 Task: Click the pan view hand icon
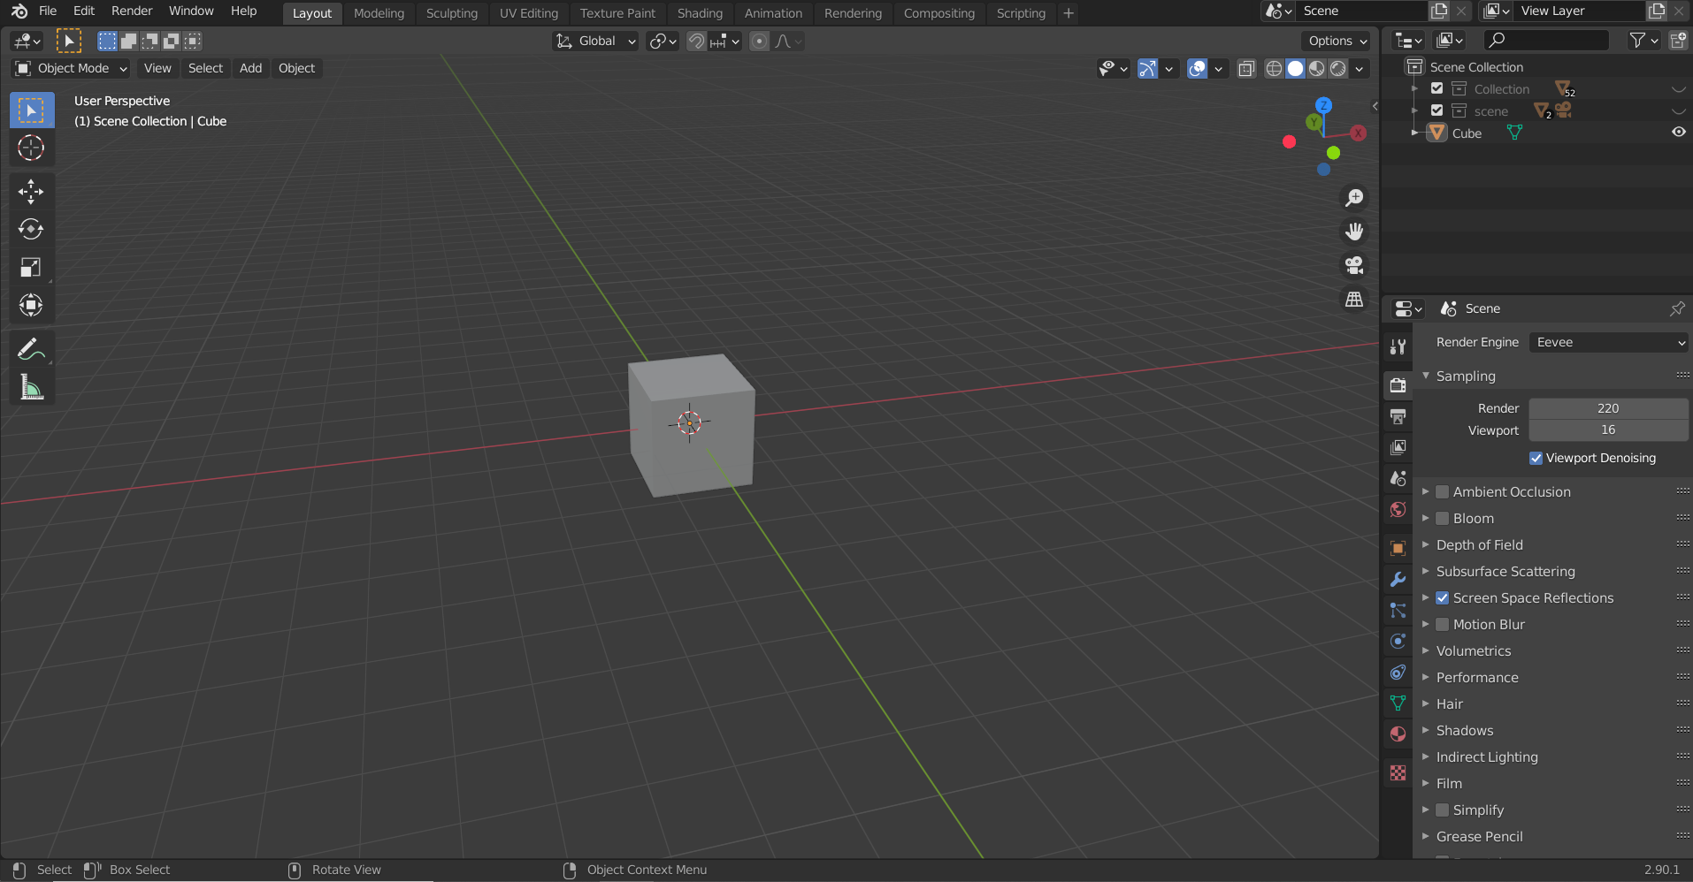[x=1354, y=232]
